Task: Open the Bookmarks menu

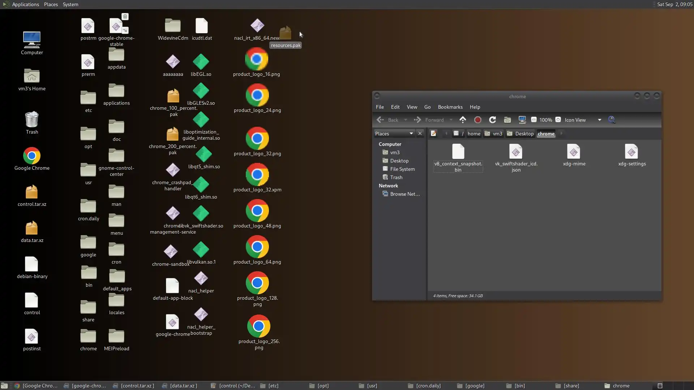Action: pyautogui.click(x=450, y=107)
